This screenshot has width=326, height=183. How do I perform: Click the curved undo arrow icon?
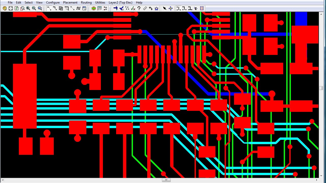click(x=151, y=8)
